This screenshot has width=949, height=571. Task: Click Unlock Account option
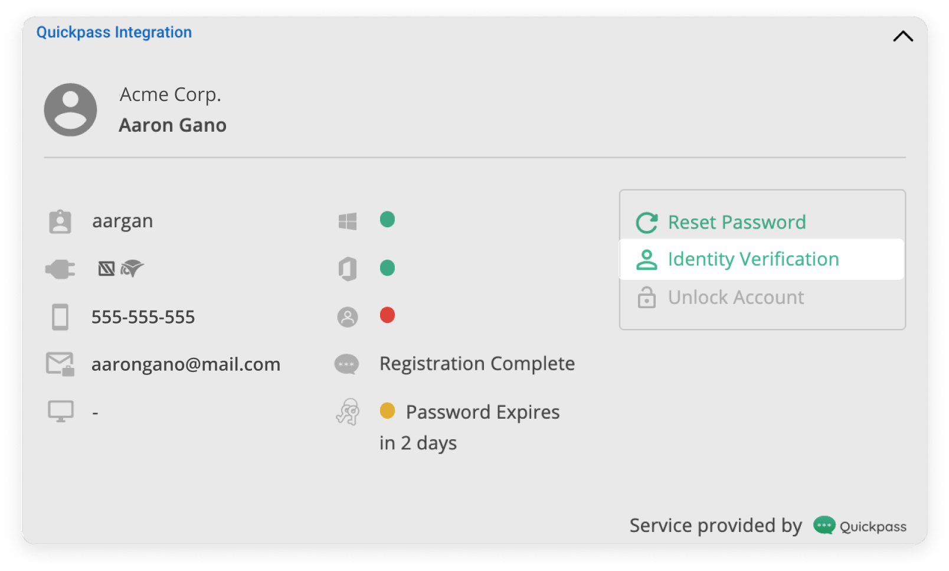pos(735,298)
